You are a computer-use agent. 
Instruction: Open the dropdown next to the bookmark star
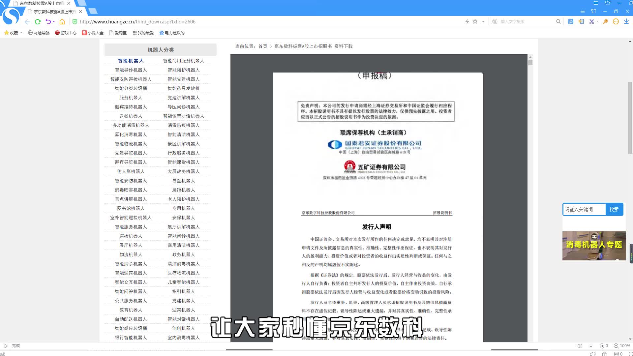click(483, 22)
